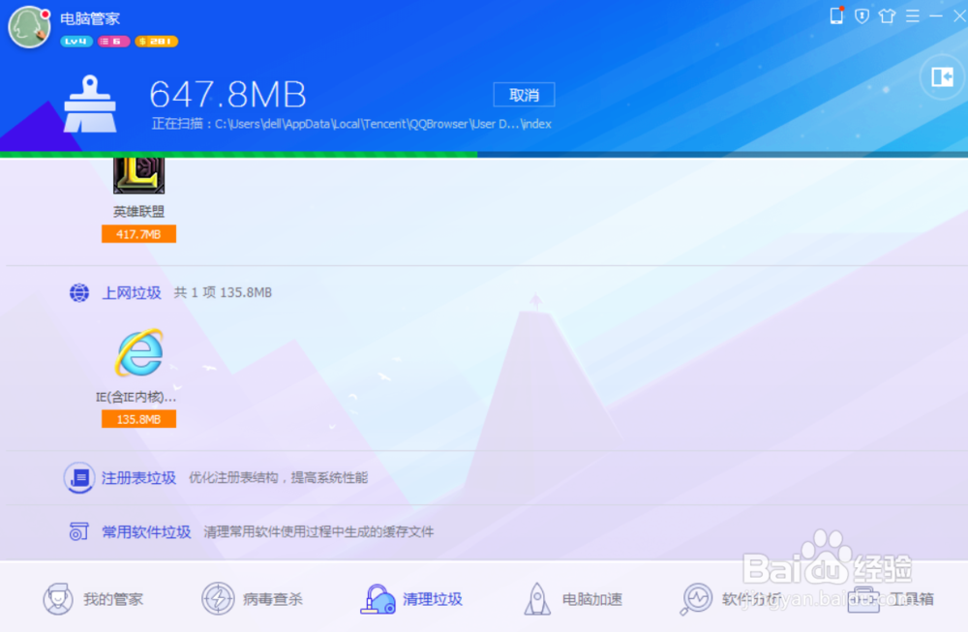Click the 取消 cancel scan button
The image size is (968, 632).
point(524,95)
